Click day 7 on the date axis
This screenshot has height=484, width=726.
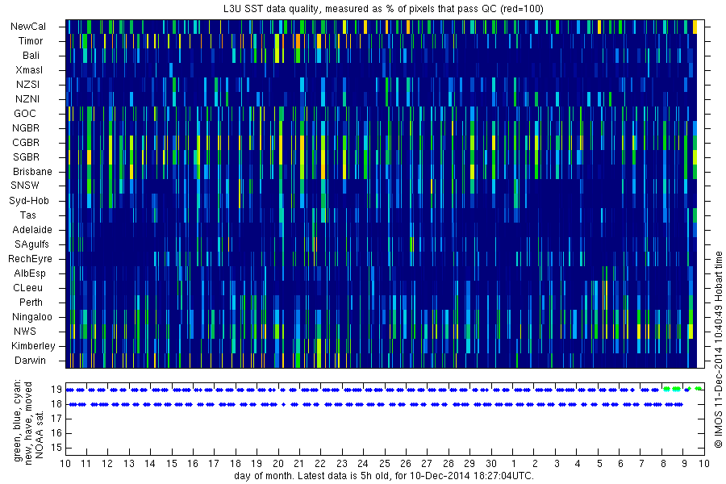tap(641, 464)
